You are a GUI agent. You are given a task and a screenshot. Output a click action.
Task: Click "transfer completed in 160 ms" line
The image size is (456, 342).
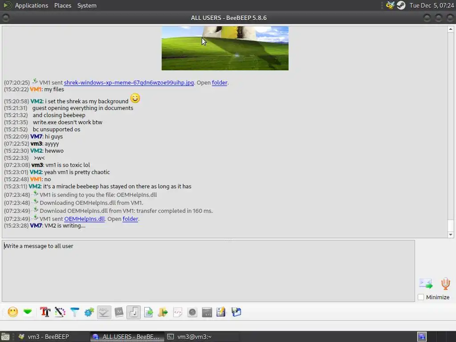pyautogui.click(x=175, y=211)
